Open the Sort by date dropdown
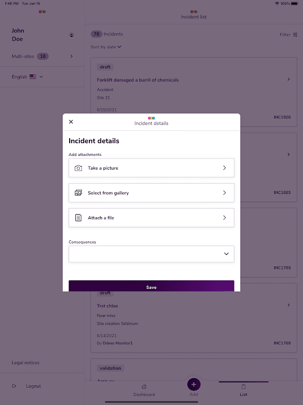The width and height of the screenshot is (303, 405). [x=106, y=47]
